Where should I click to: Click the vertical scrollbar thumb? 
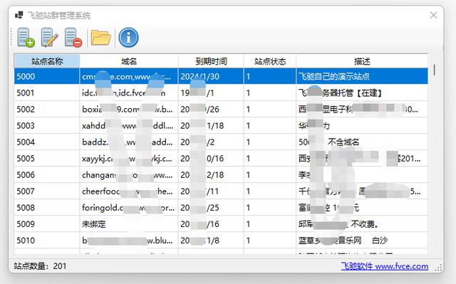(434, 70)
